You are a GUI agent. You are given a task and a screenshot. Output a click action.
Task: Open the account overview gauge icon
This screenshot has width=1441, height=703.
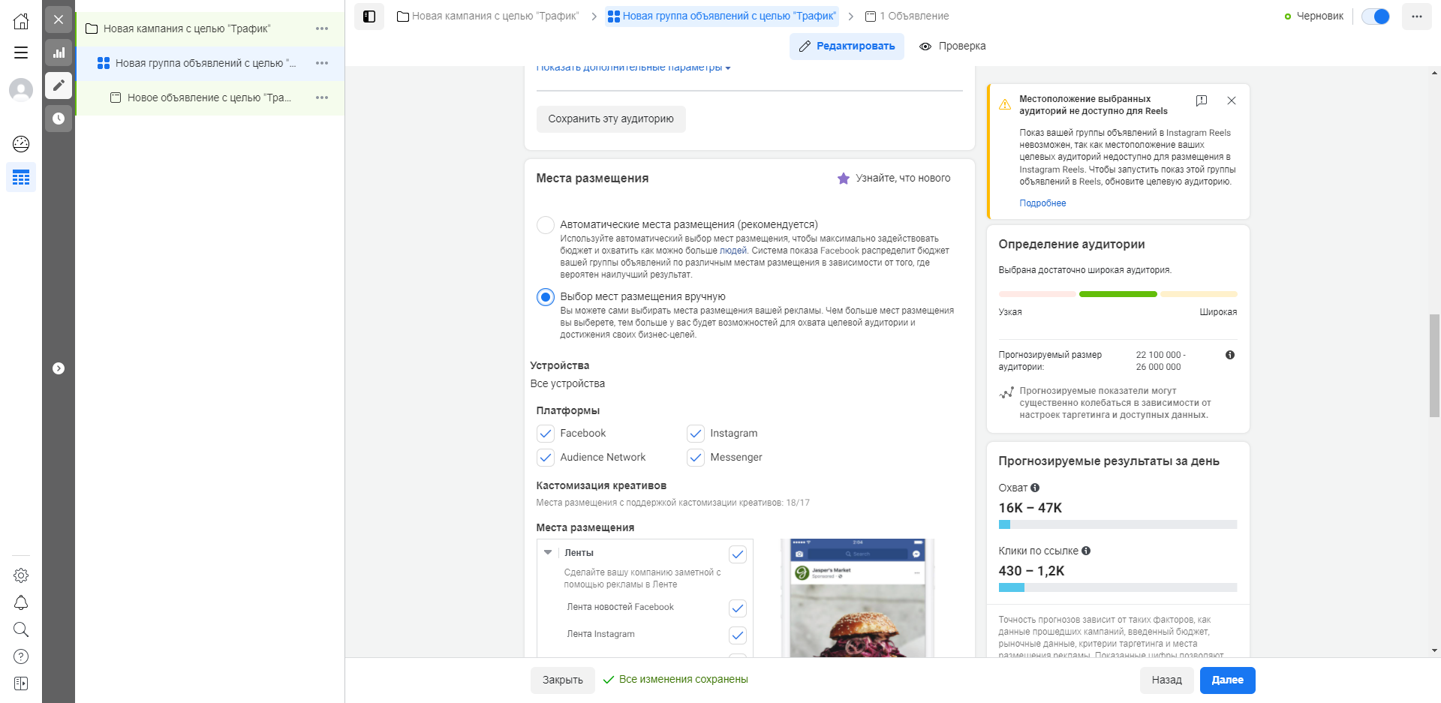click(x=21, y=144)
